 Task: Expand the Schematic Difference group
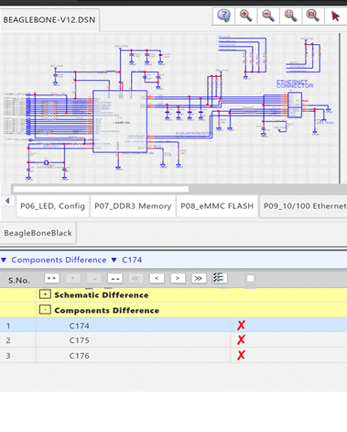coord(45,294)
